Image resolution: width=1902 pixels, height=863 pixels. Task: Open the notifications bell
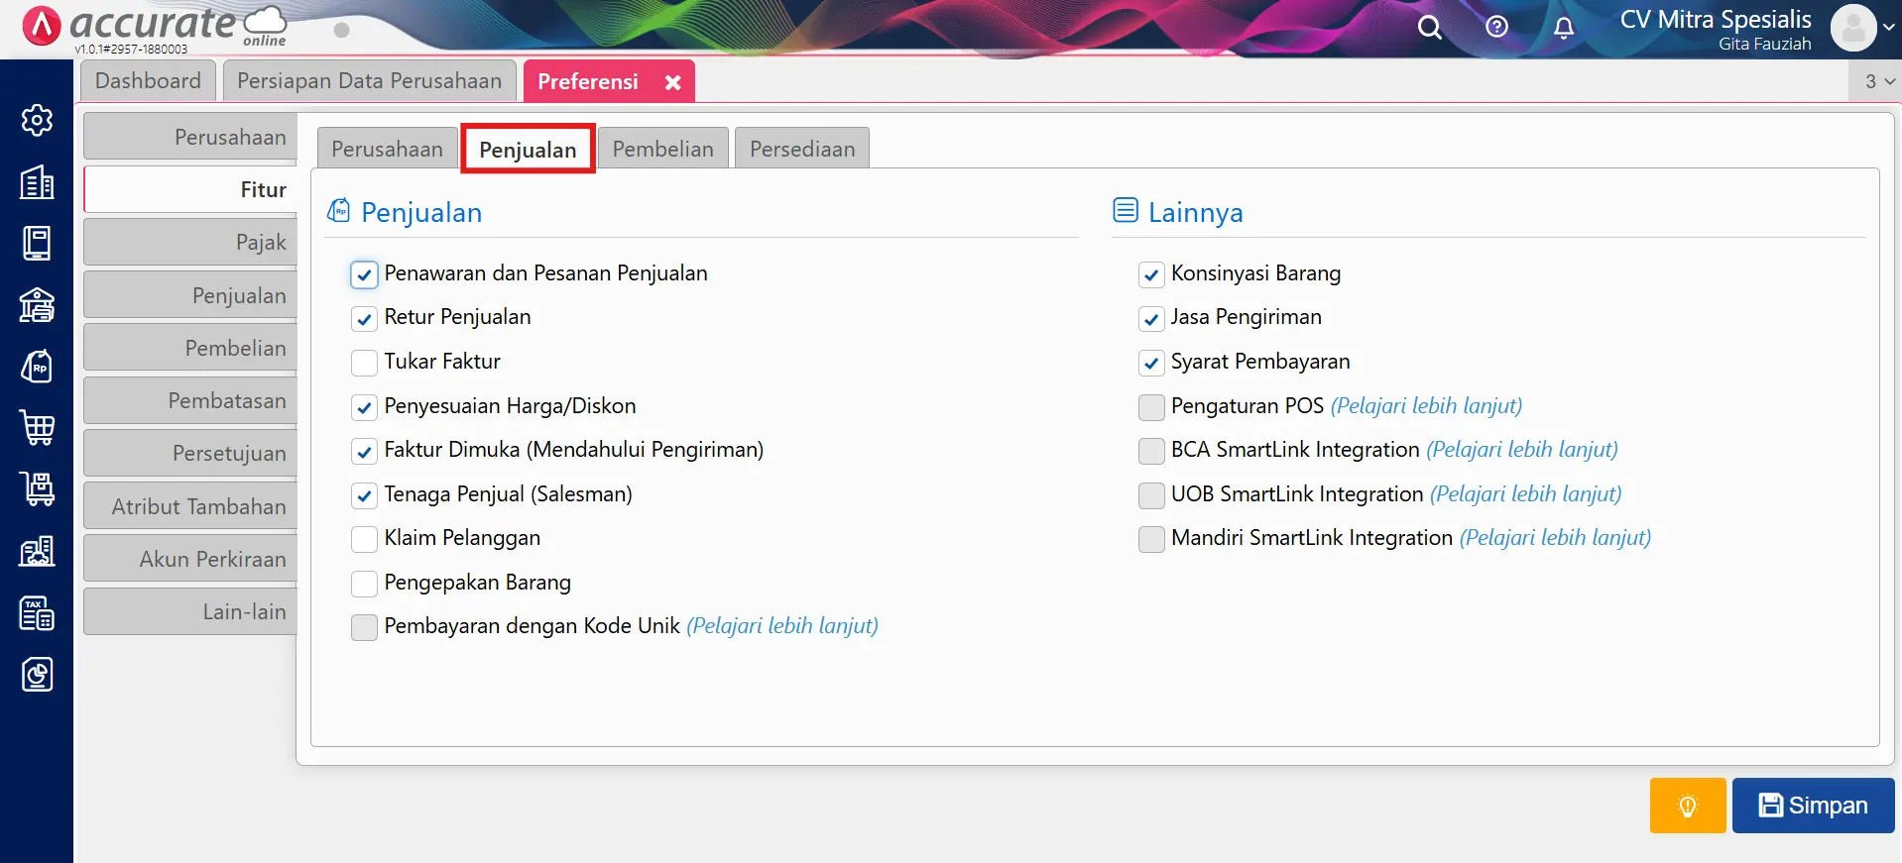pos(1563,28)
